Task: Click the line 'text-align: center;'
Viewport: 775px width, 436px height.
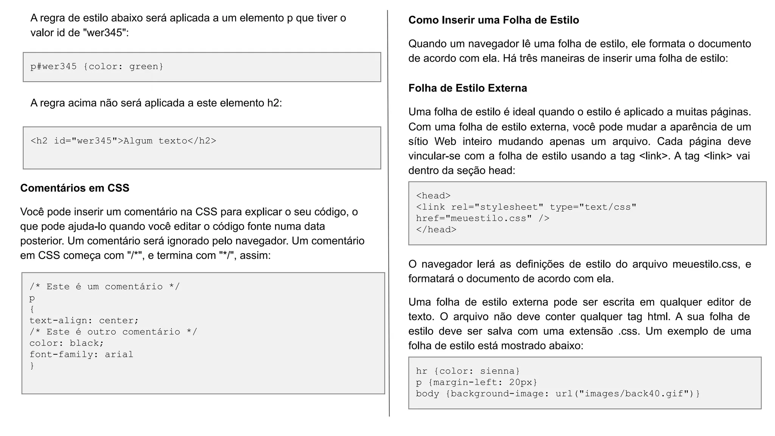Action: click(84, 321)
